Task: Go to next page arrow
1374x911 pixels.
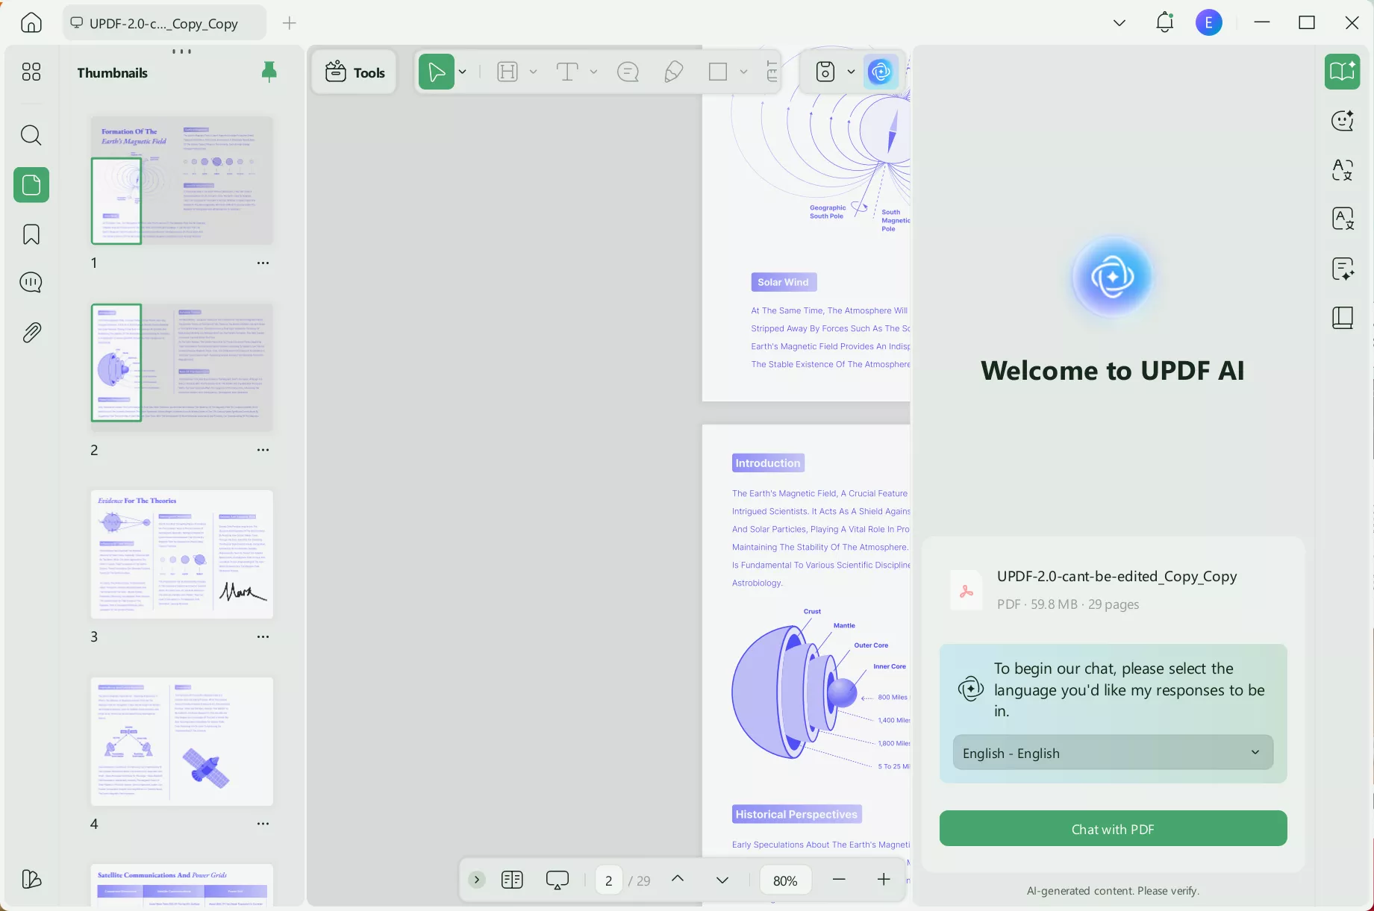Action: click(x=722, y=880)
